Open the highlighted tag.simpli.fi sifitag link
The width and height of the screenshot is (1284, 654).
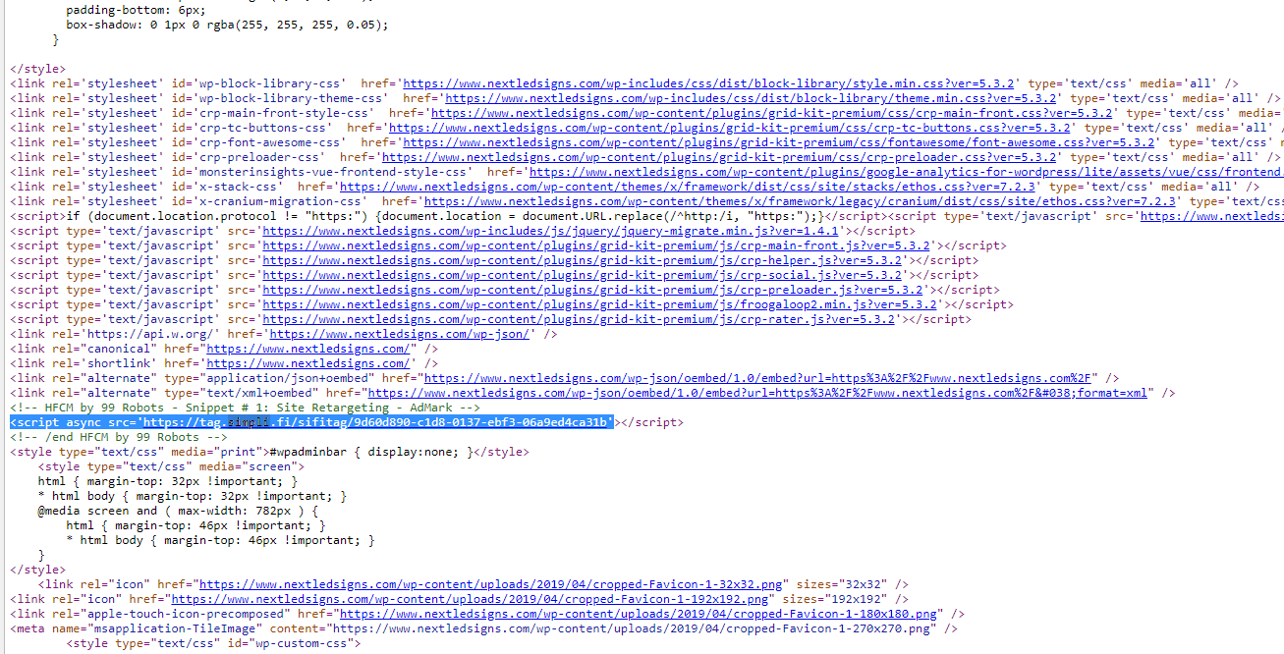(x=376, y=422)
